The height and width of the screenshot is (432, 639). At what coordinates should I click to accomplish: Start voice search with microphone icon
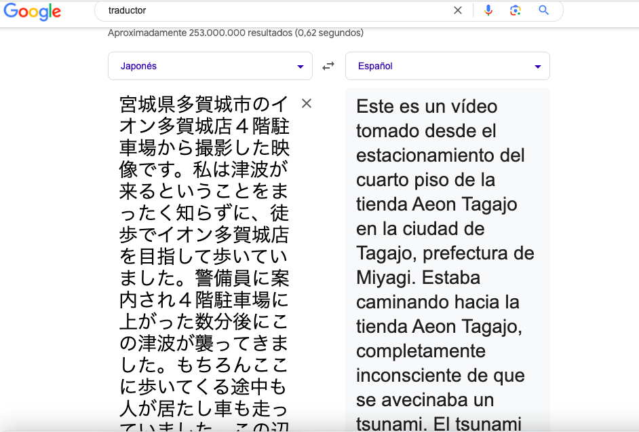488,11
